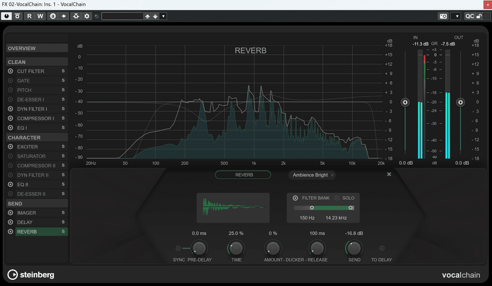This screenshot has width=492, height=286.
Task: Toggle the DYN FILTER I module power
Action: [x=10, y=109]
